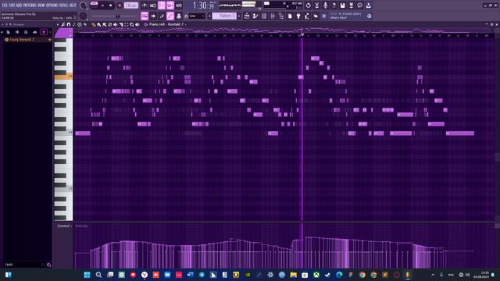The image size is (500, 281).
Task: Open the plugin picker plug icon
Action: pyautogui.click(x=298, y=16)
